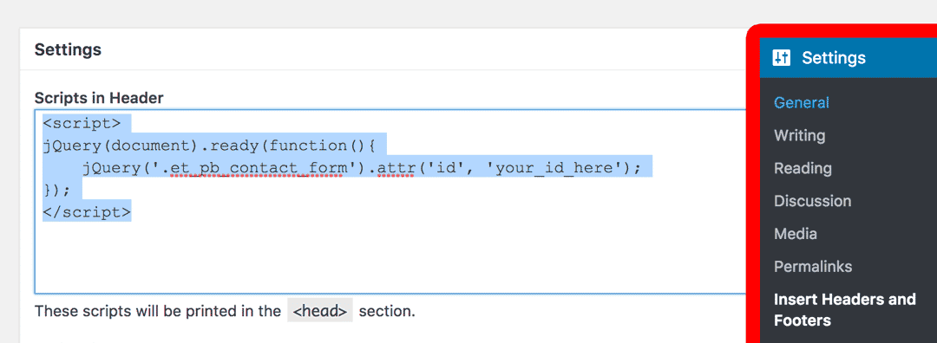Click the Settings panel heading
This screenshot has width=937, height=343.
point(68,49)
